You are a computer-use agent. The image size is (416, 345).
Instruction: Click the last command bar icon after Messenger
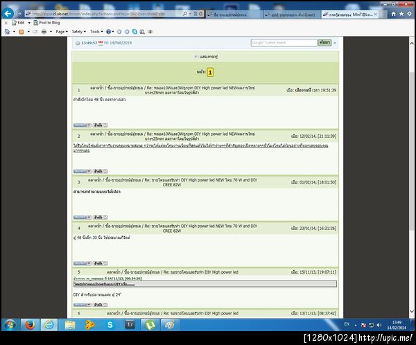[150, 32]
